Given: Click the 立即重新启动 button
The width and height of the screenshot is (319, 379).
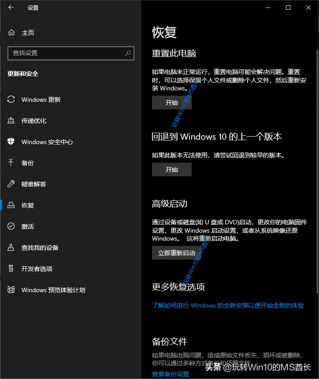Looking at the screenshot, I should click(177, 253).
